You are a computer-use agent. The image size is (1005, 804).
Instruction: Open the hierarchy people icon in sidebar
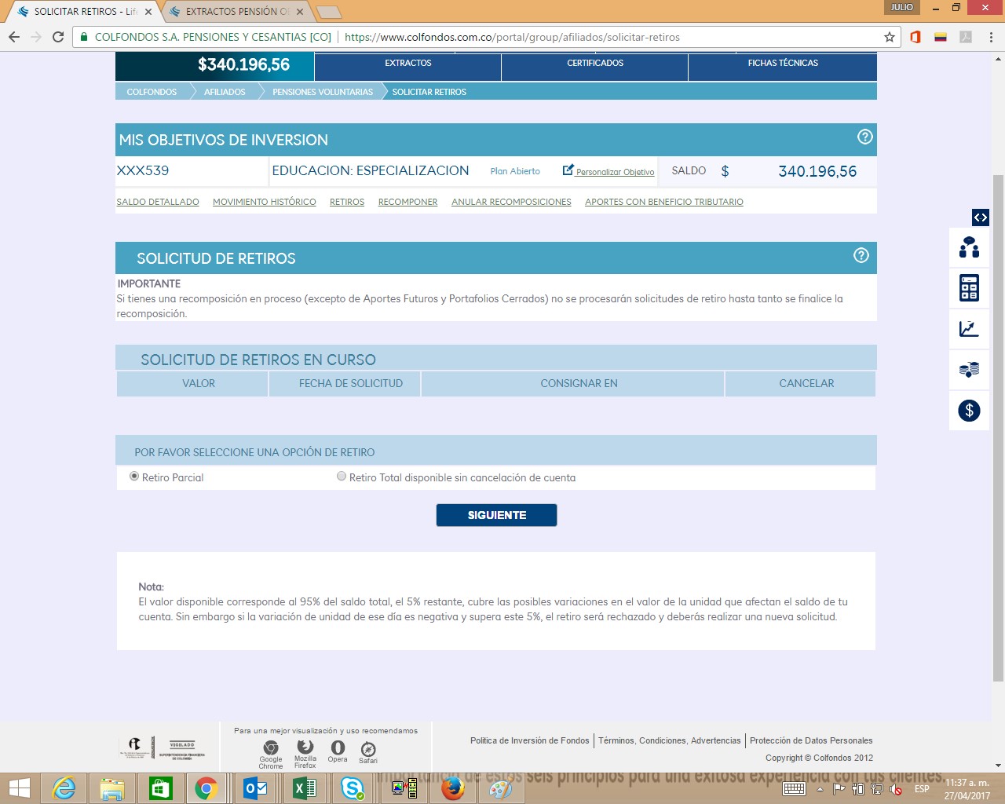tap(969, 247)
